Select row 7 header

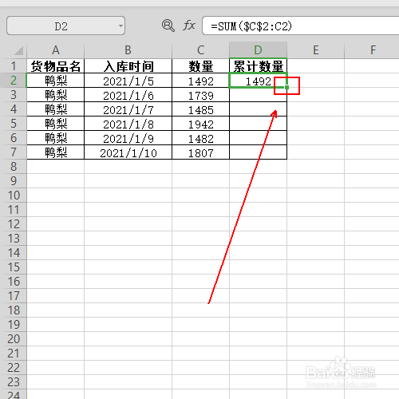point(14,152)
